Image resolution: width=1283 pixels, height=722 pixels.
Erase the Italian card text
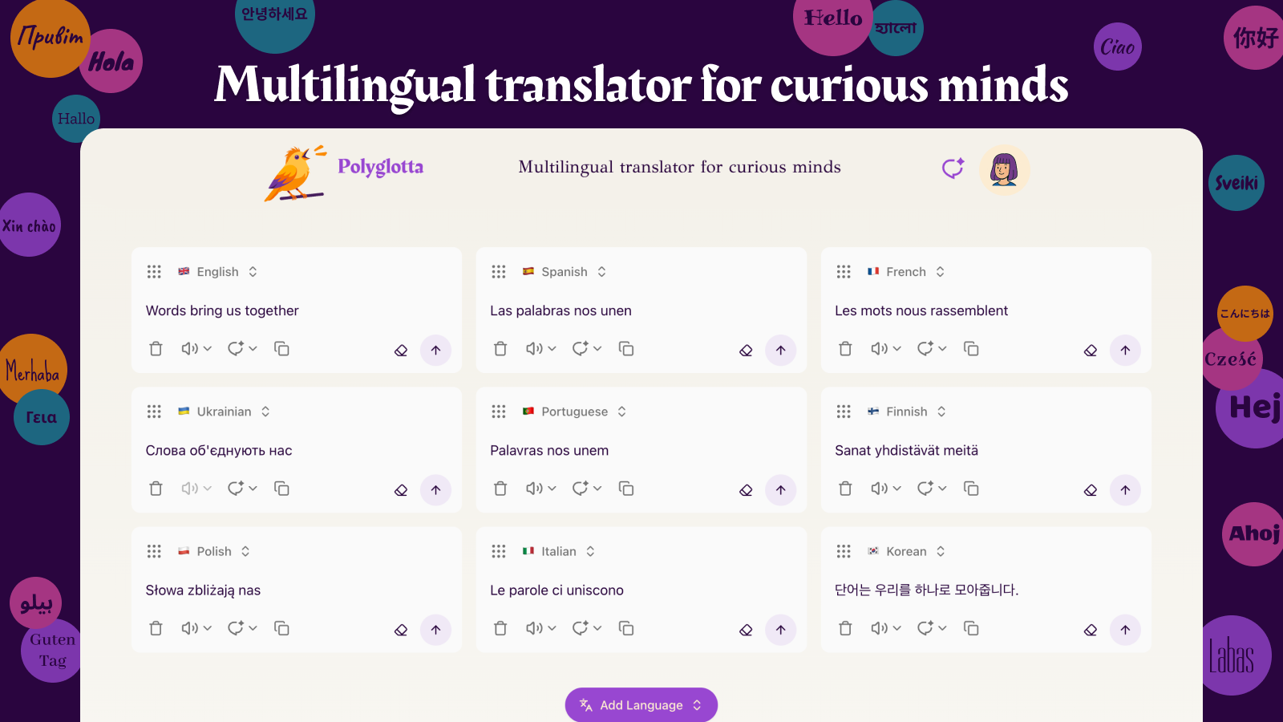[x=746, y=630]
